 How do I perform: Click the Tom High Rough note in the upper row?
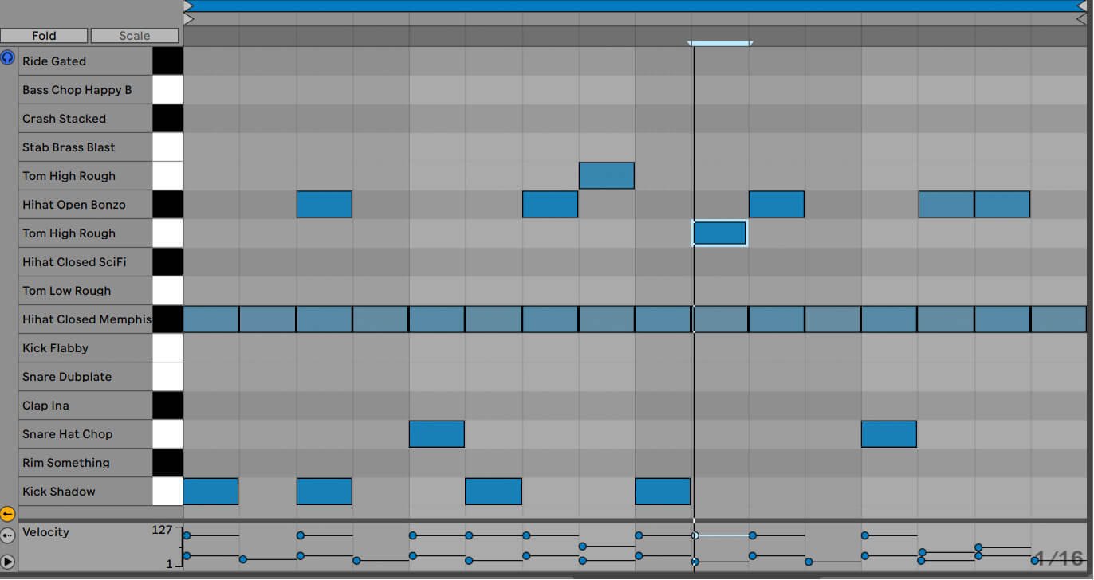[606, 176]
